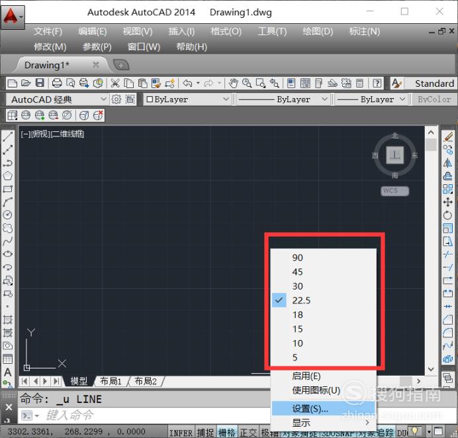Click the New drawing icon
Viewport: 458px width, 438px height.
click(x=13, y=83)
